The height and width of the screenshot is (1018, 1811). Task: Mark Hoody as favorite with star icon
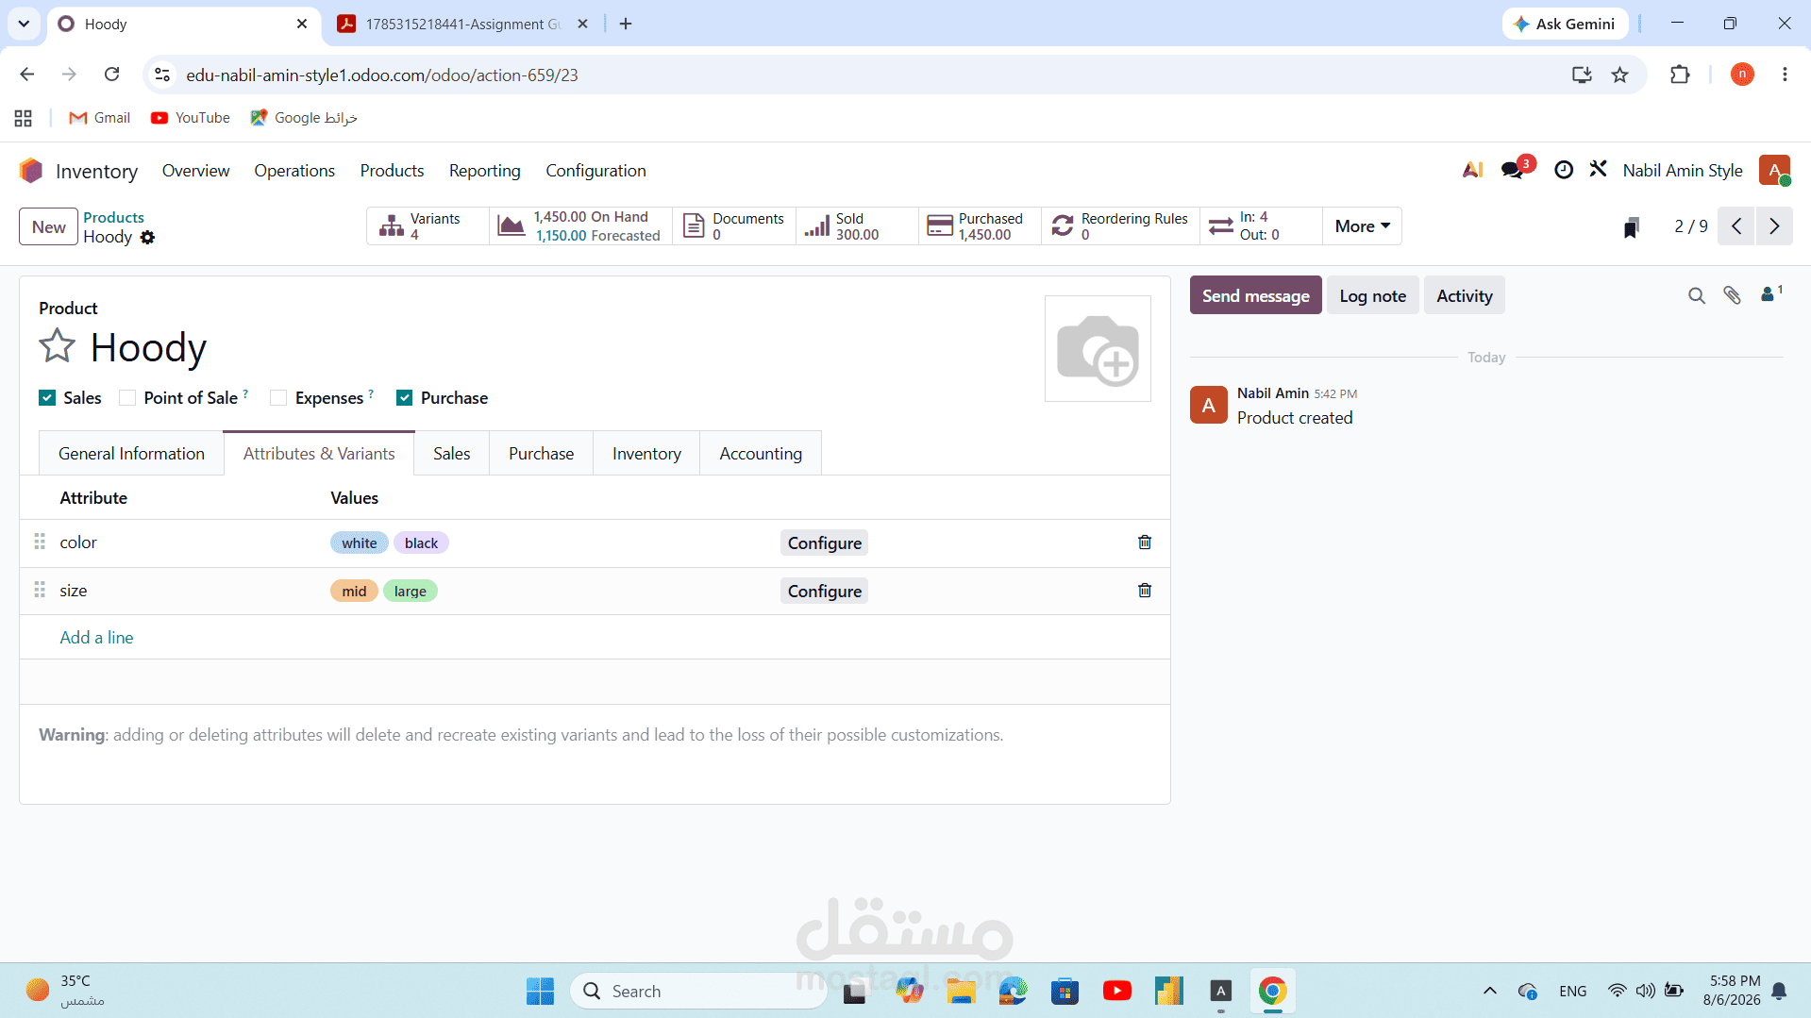(57, 346)
